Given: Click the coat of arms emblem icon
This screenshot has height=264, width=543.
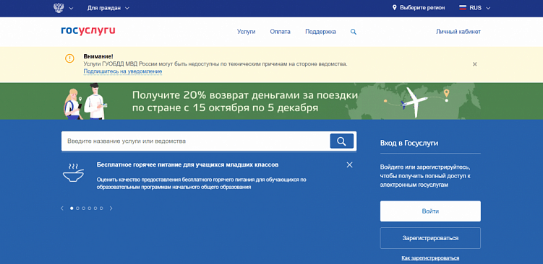Looking at the screenshot, I should coord(59,8).
